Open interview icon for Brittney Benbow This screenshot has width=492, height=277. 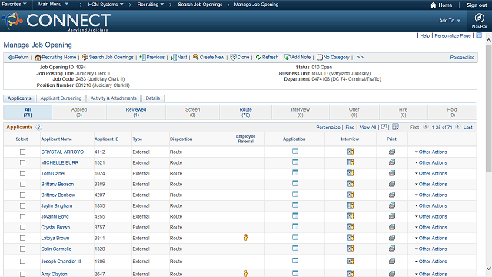pyautogui.click(x=351, y=195)
